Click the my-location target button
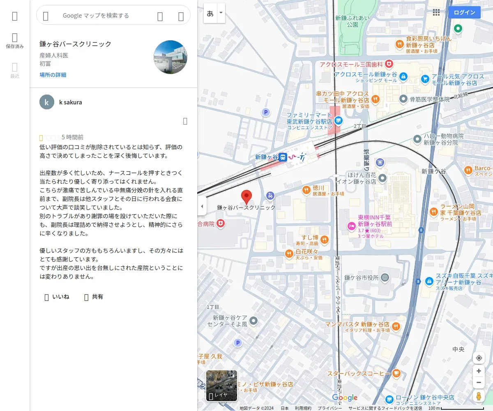The width and height of the screenshot is (493, 411). click(479, 358)
